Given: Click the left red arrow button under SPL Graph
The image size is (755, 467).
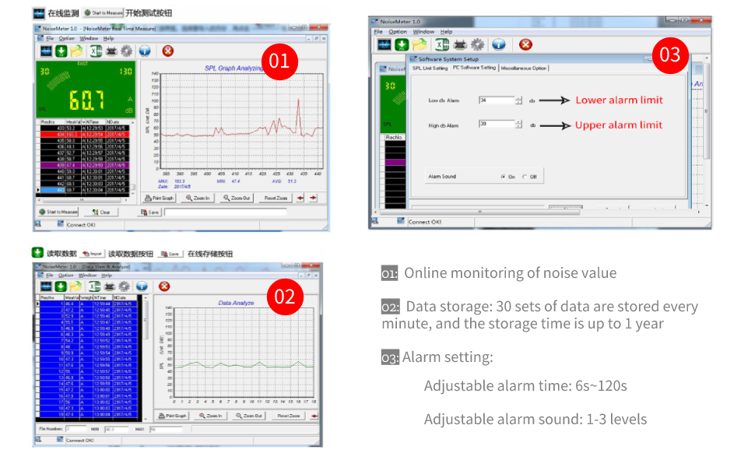Looking at the screenshot, I should (300, 198).
